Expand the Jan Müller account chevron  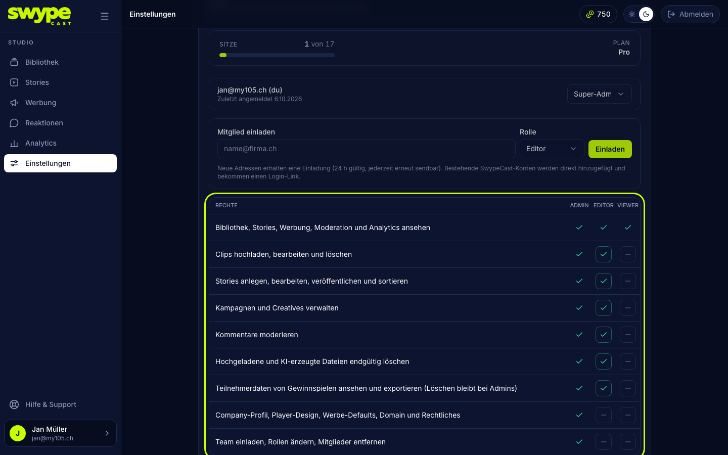point(107,433)
